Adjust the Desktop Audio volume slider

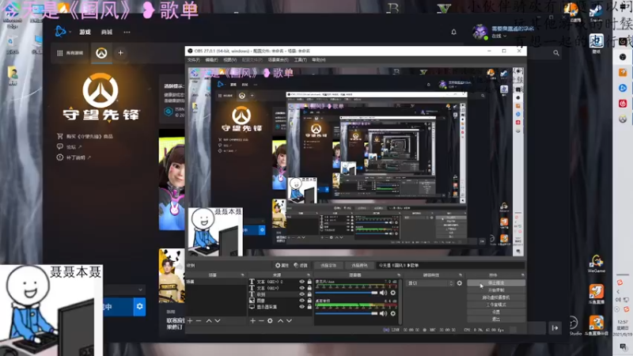[347, 313]
